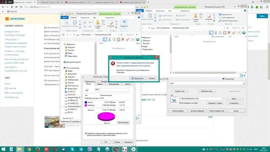Image resolution: width=270 pixels, height=152 pixels.
Task: Open Chrome from the taskbar
Action: (29, 149)
